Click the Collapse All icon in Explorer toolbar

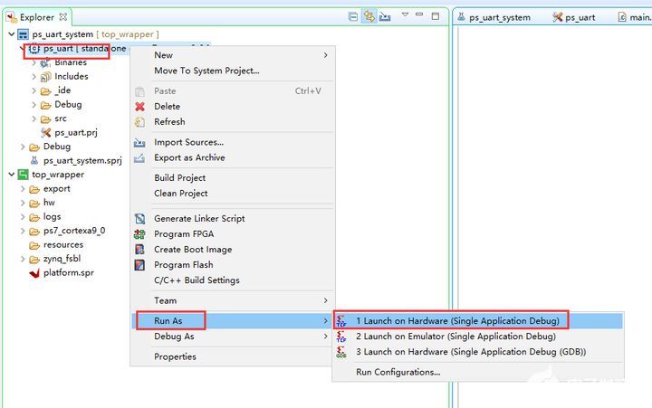pos(352,17)
